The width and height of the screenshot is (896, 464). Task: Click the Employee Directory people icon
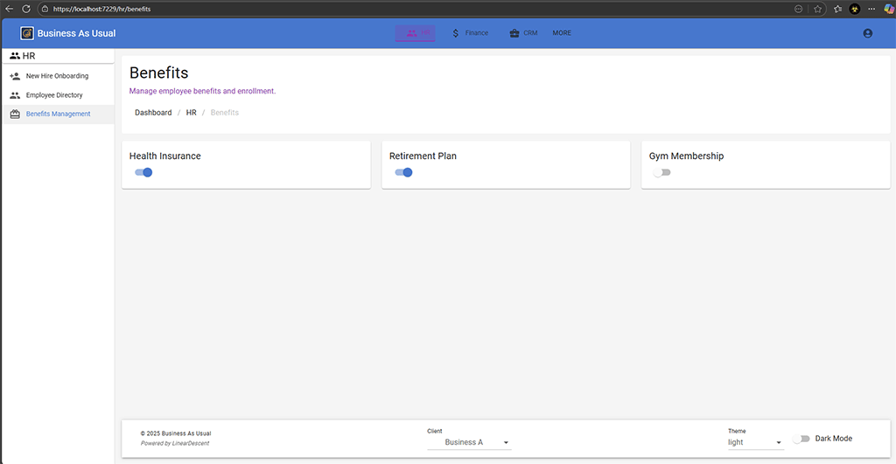[15, 95]
